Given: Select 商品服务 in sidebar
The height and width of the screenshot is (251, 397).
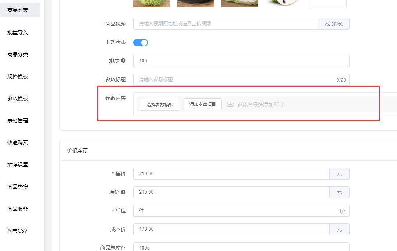Looking at the screenshot, I should (17, 209).
